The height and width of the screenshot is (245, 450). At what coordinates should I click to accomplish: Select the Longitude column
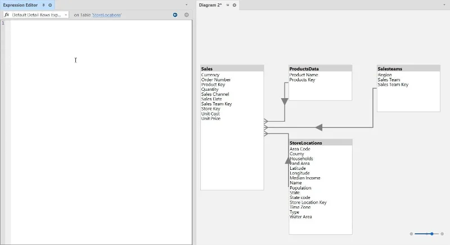300,173
